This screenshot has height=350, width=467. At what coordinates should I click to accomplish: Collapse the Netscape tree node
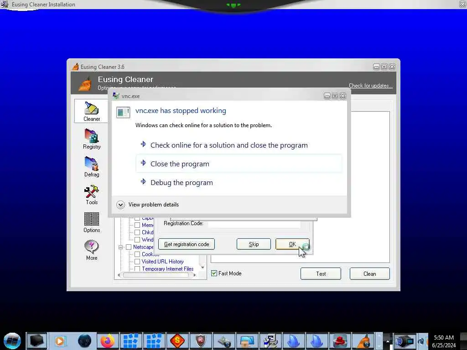pyautogui.click(x=120, y=247)
